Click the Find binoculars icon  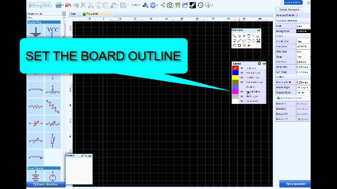[145, 5]
